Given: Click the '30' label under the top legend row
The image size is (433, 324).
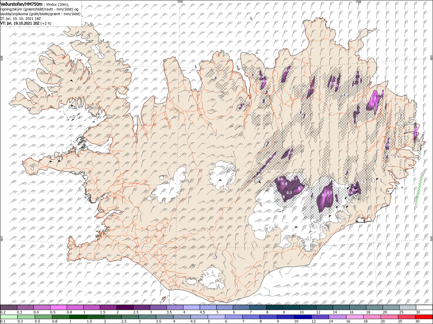Looking at the screenshot, I should coord(418,312).
